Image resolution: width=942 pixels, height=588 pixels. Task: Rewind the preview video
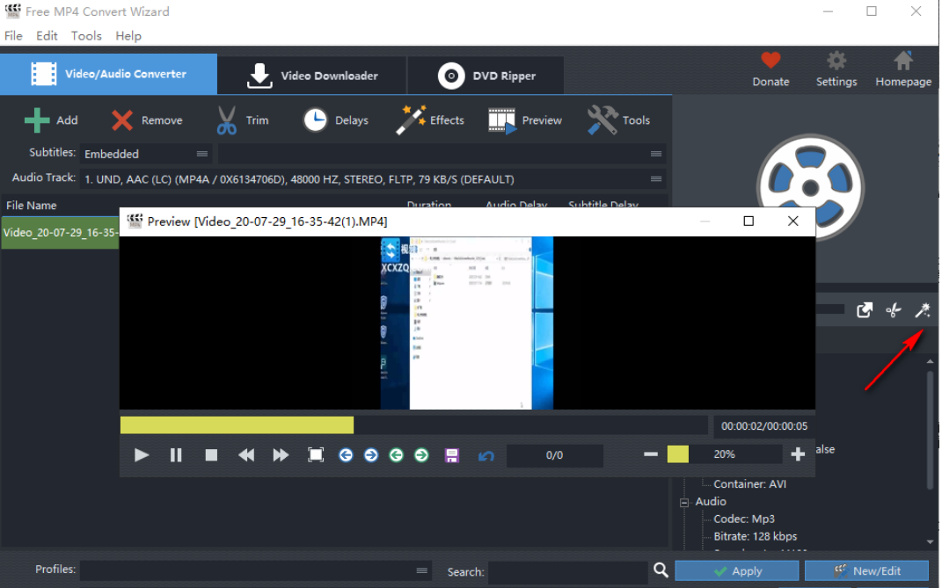pyautogui.click(x=245, y=455)
